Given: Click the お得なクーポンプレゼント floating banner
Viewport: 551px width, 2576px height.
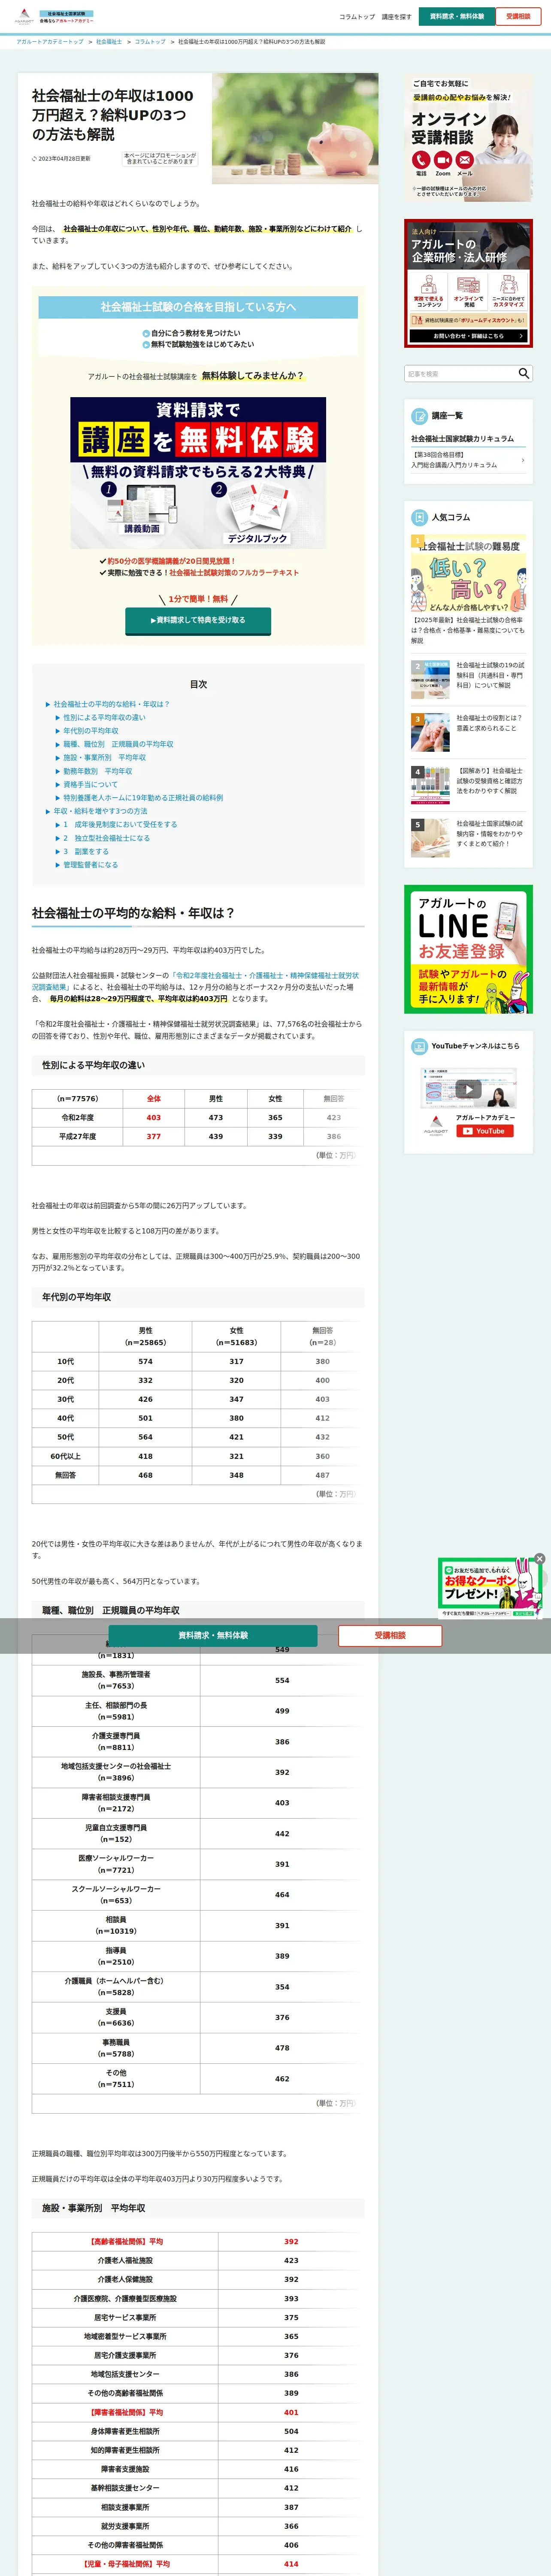Looking at the screenshot, I should pos(489,1588).
